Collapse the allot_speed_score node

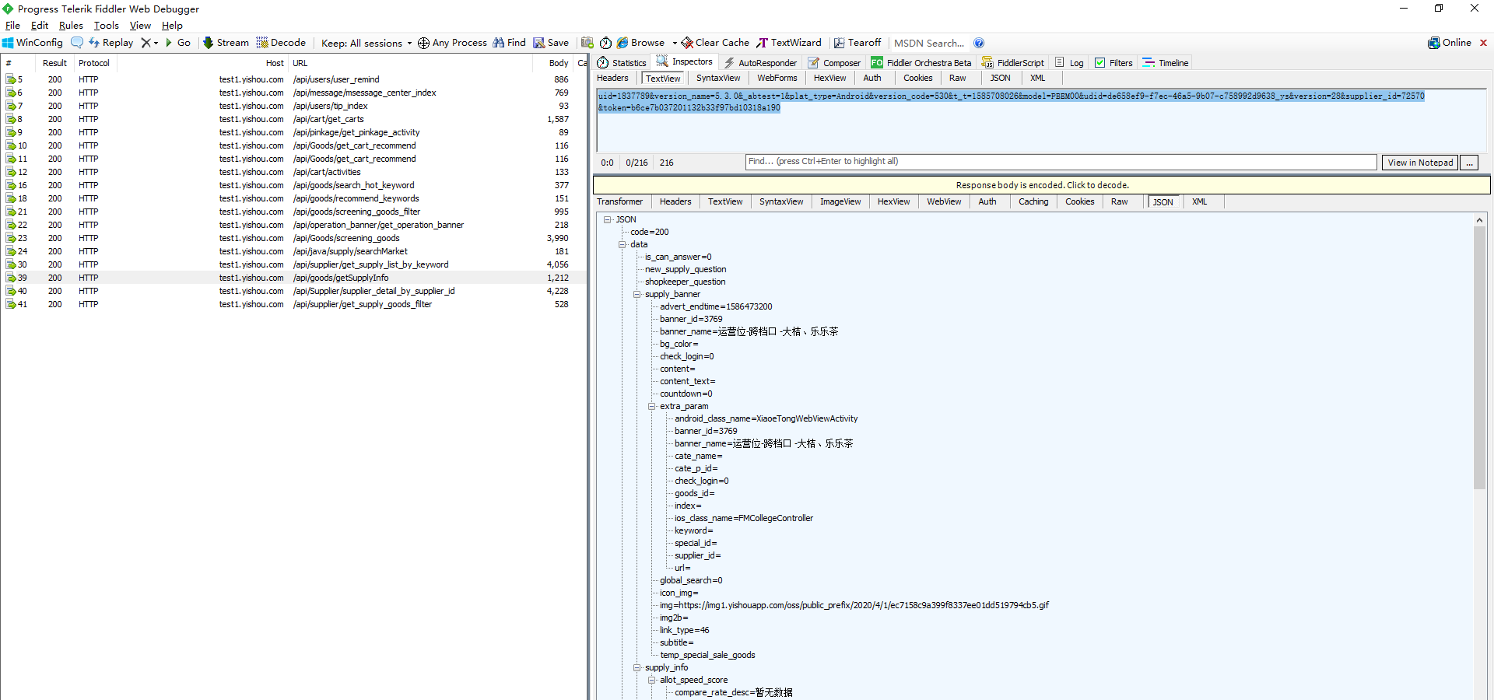click(x=652, y=680)
